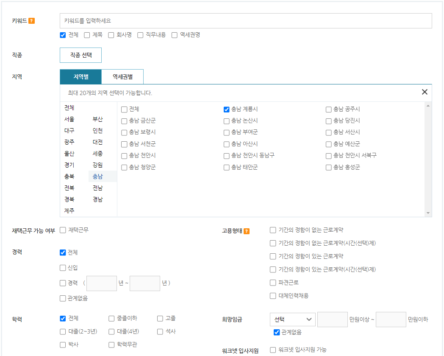This screenshot has height=356, width=444.
Task: Check the 신입 career option
Action: 62,268
